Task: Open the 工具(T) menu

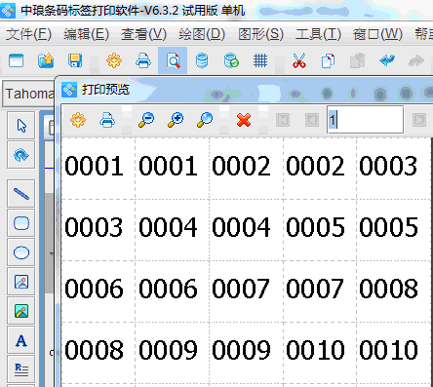Action: coord(318,34)
